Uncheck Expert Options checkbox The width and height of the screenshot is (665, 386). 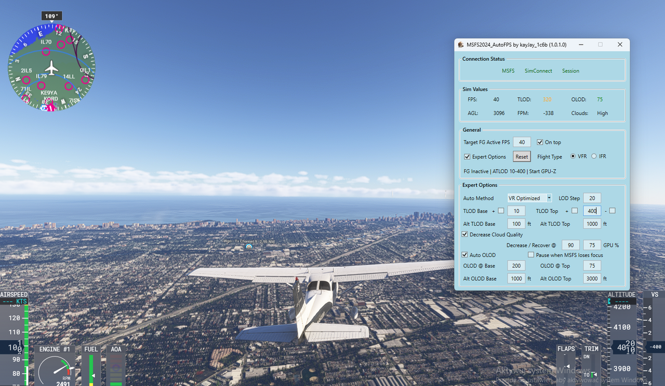tap(467, 157)
